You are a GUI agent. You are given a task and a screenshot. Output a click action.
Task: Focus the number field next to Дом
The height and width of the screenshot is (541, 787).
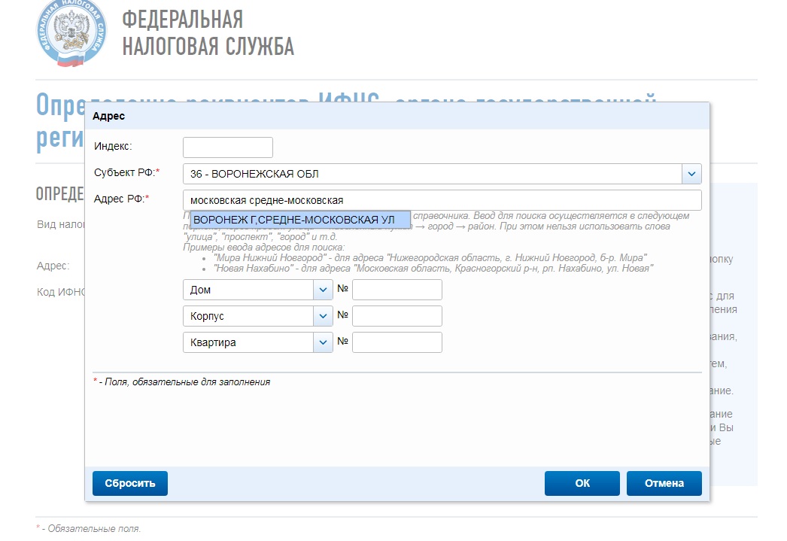397,290
